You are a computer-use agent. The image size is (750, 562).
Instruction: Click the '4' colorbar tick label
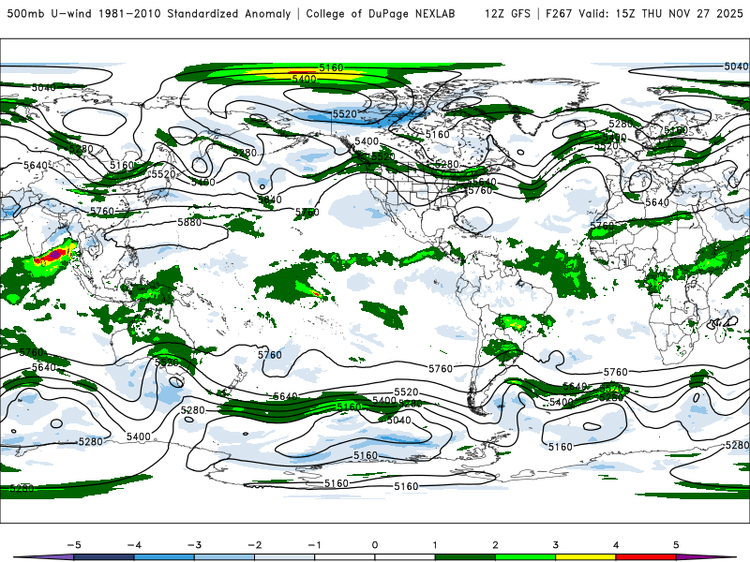pyautogui.click(x=616, y=545)
